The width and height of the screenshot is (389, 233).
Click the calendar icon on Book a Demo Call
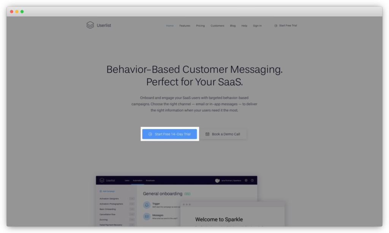[207, 134]
